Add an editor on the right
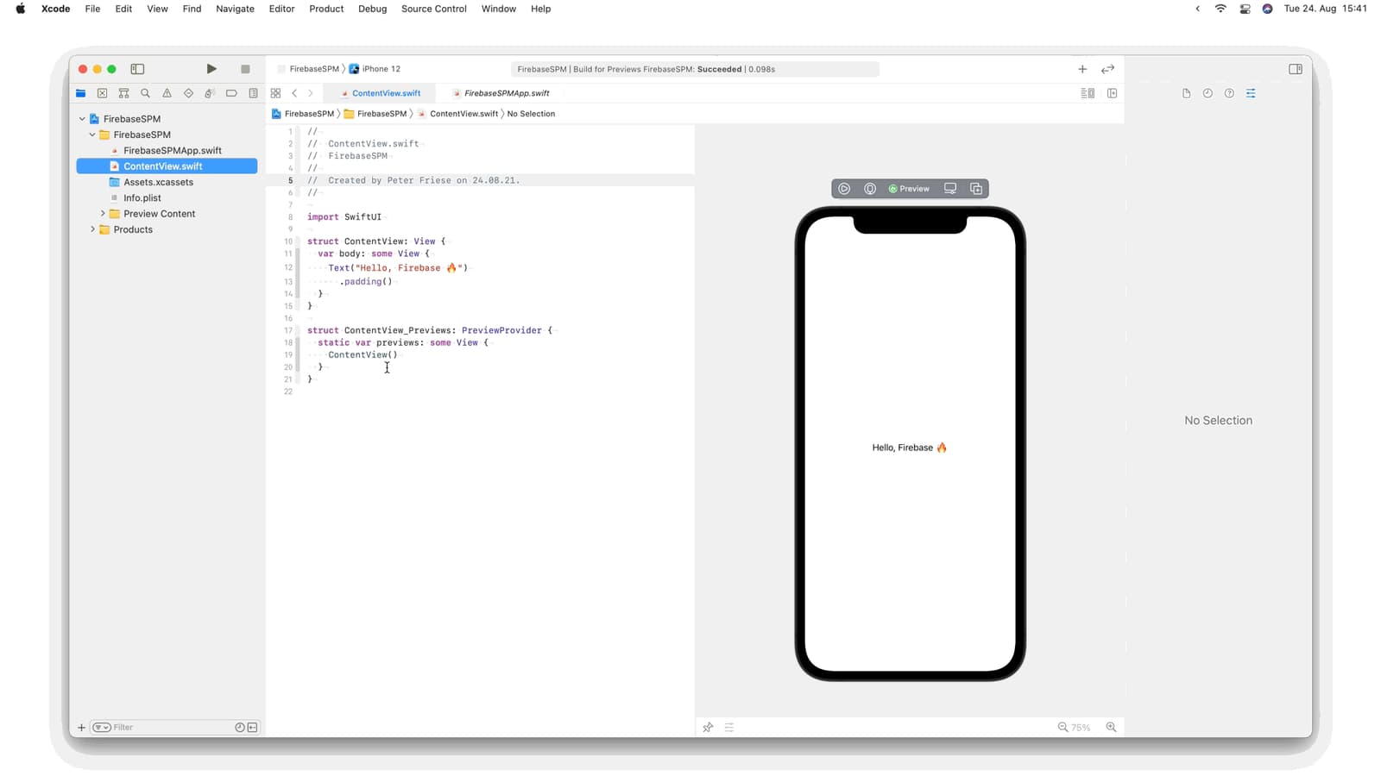 [1112, 93]
